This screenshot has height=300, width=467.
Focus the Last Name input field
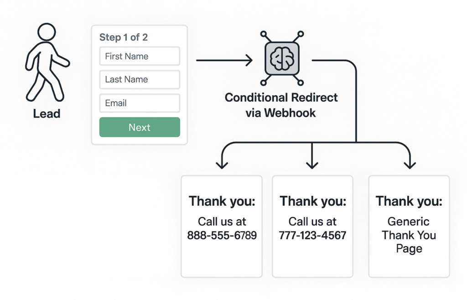[x=140, y=79]
